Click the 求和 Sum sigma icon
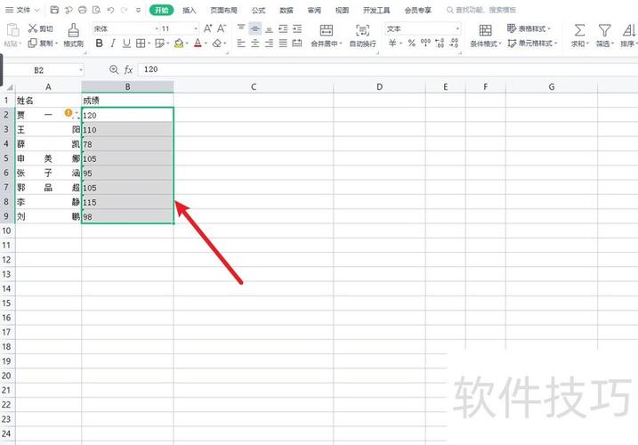Viewport: 638px width, 445px height. [x=579, y=30]
